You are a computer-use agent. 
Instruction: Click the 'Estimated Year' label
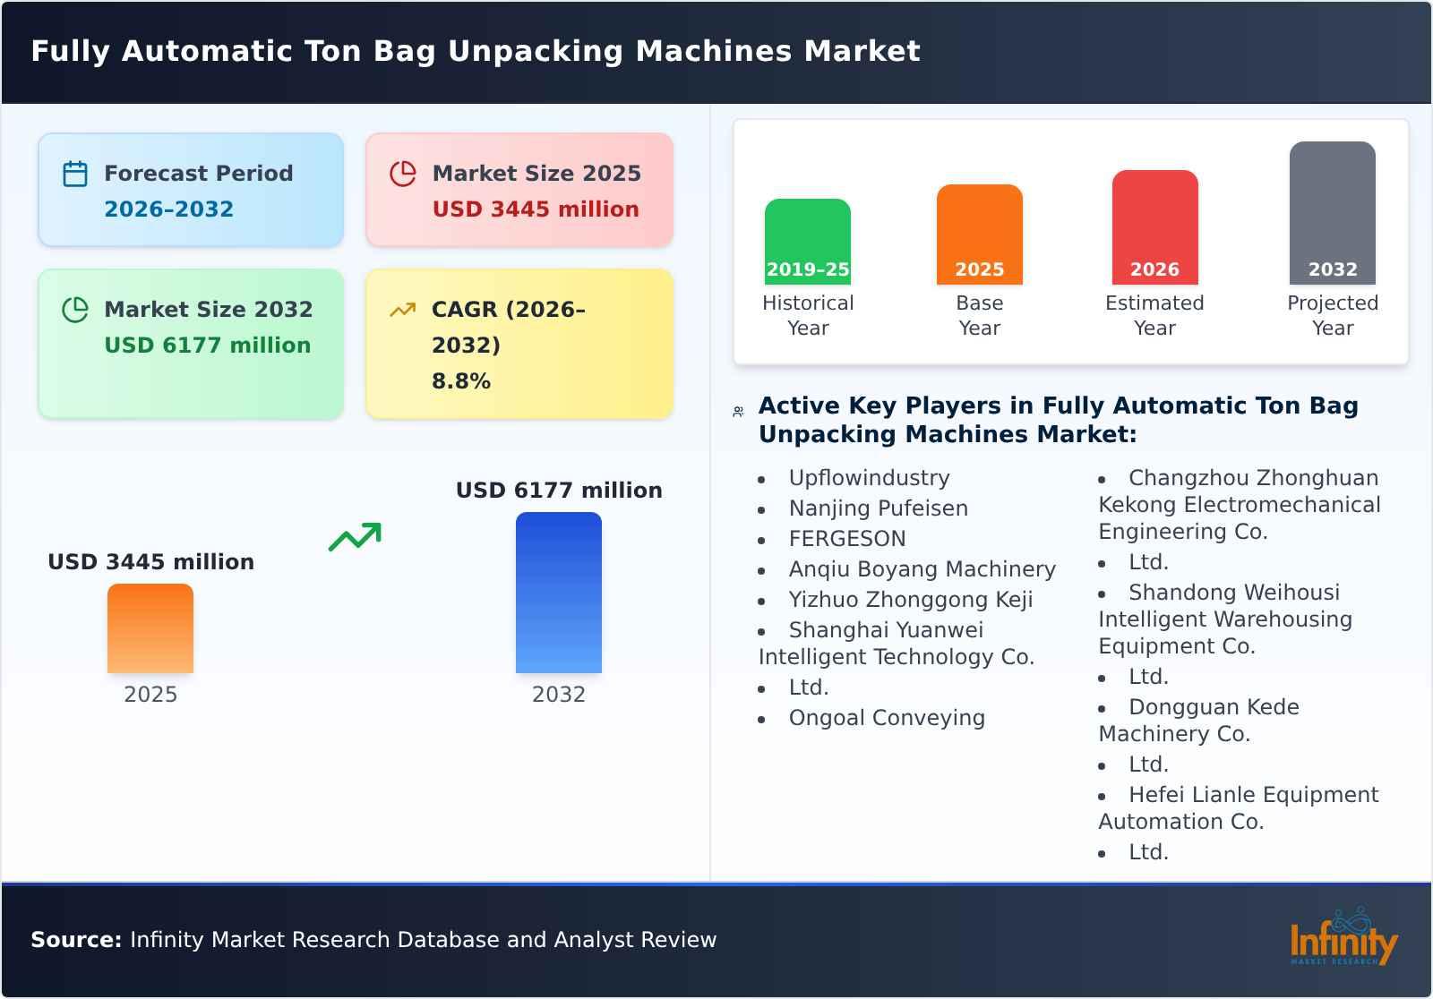tap(1155, 316)
